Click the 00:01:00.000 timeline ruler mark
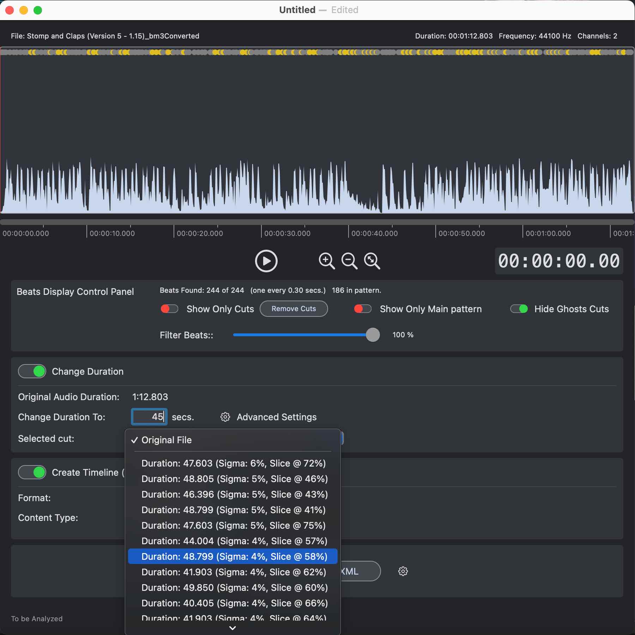 (x=548, y=233)
